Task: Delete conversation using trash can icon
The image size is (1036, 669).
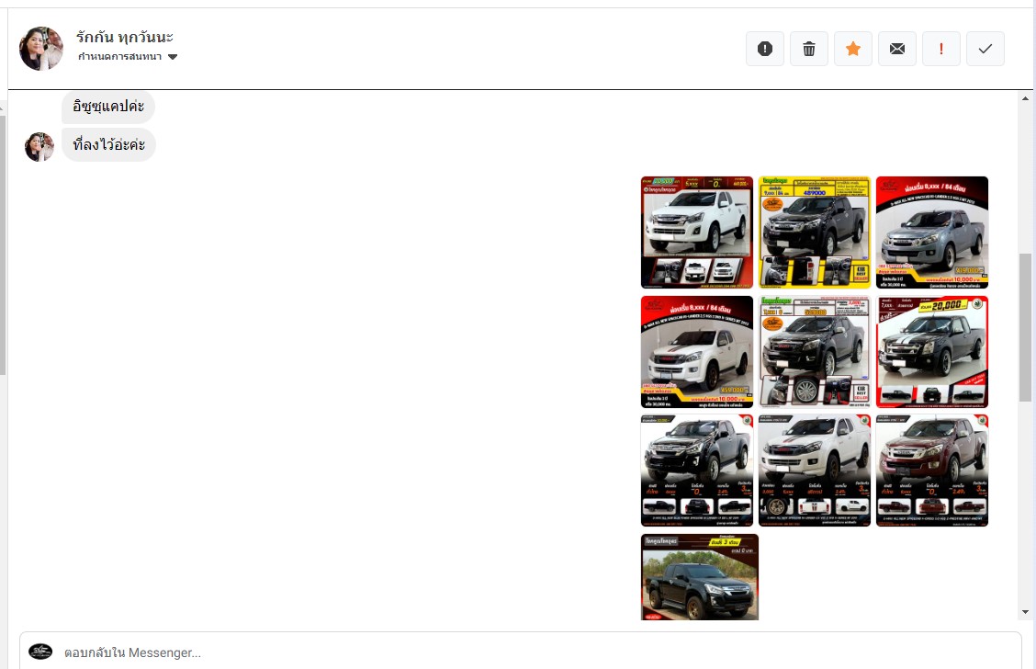Action: pos(809,49)
